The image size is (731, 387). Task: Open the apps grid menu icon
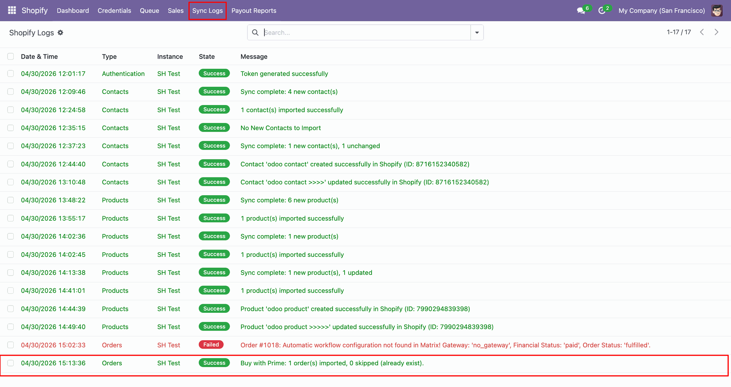tap(12, 10)
